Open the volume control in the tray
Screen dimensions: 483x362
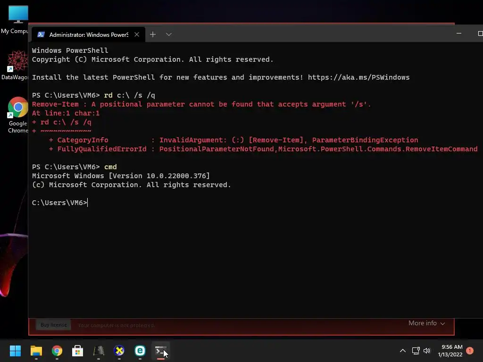(x=426, y=351)
